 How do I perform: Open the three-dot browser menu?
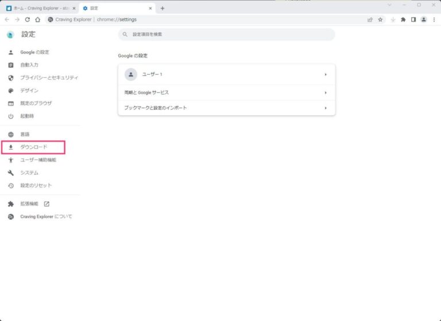(434, 20)
